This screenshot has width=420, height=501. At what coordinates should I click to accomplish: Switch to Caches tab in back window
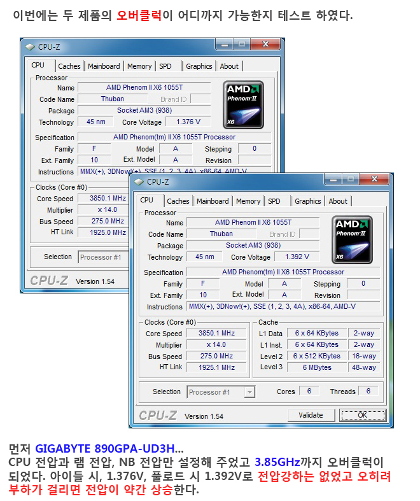click(69, 66)
